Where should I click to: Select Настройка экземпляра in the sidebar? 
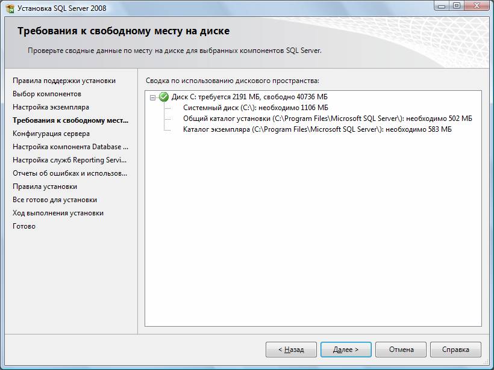pos(51,107)
